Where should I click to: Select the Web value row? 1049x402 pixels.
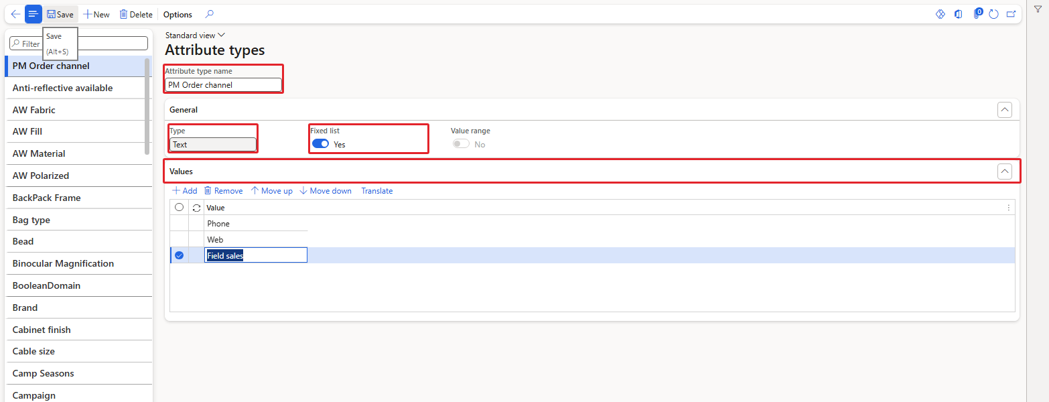click(256, 240)
